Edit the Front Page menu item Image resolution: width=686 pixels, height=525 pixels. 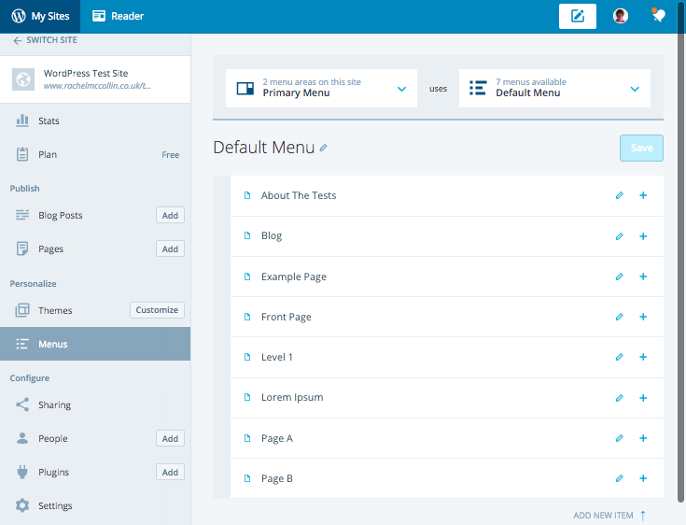620,317
